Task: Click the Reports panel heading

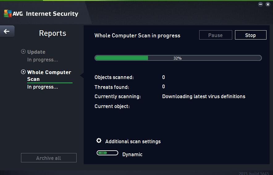Action: (52, 33)
